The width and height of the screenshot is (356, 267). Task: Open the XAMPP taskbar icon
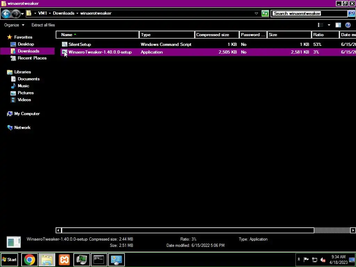[x=64, y=259]
